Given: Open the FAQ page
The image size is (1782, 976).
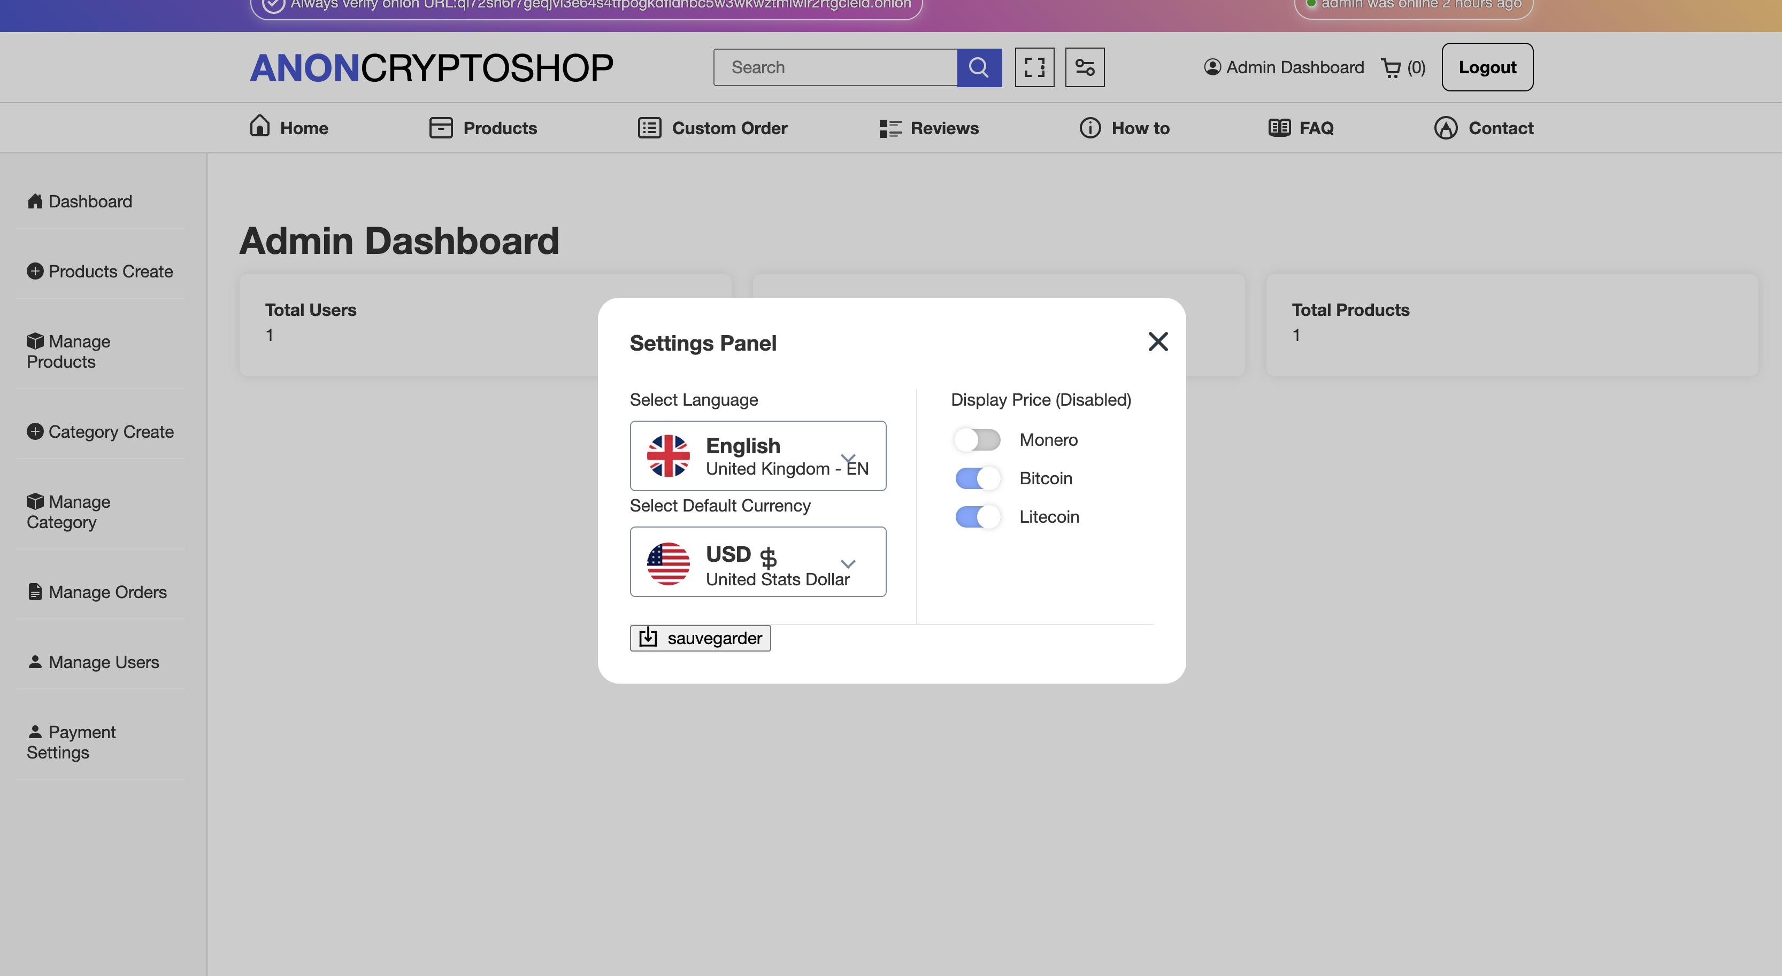Looking at the screenshot, I should coord(1301,128).
